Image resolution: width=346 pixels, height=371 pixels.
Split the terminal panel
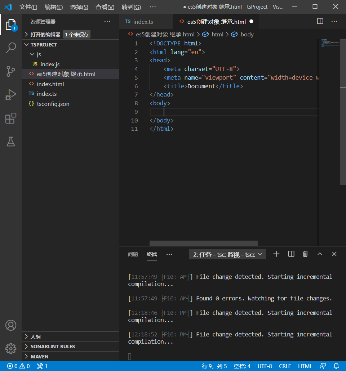(x=291, y=254)
